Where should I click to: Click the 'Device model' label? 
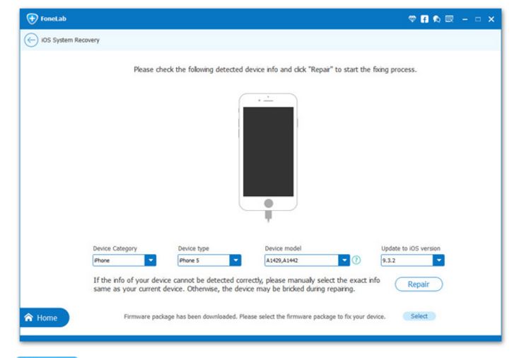(283, 248)
